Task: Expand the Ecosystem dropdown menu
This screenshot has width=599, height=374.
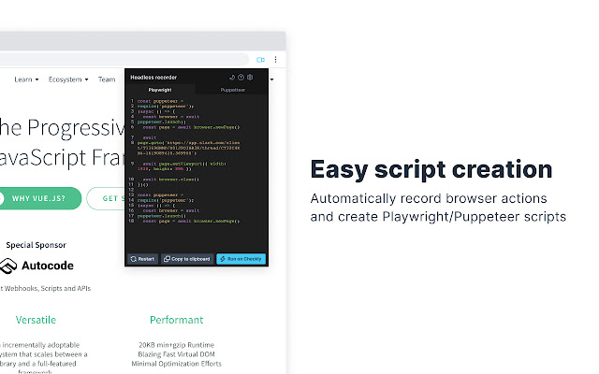Action: point(68,79)
